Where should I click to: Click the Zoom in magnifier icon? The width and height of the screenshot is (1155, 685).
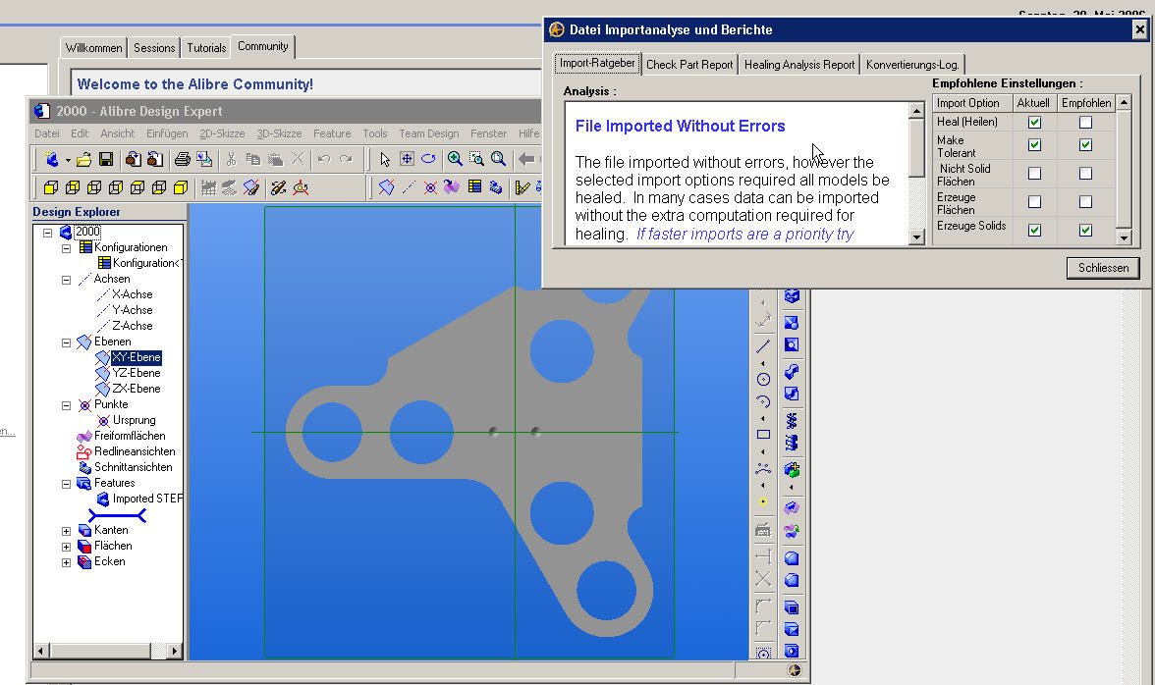456,159
